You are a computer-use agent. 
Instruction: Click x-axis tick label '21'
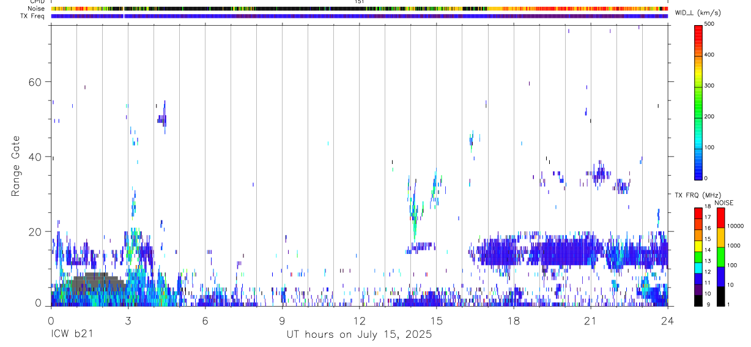pos(591,321)
